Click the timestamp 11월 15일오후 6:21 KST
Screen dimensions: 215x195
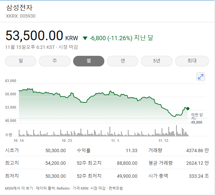[30, 47]
